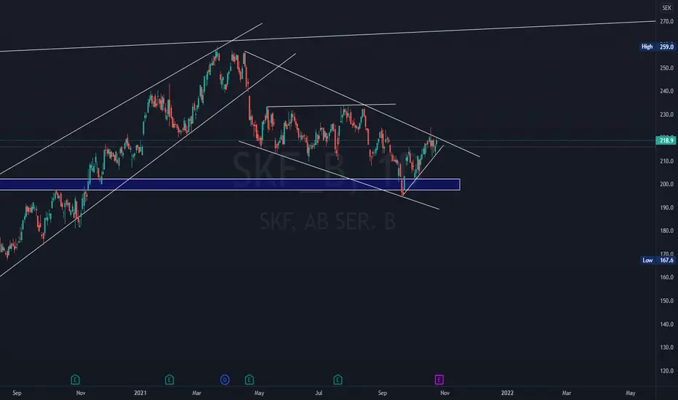Open green earnings marker beside blue D marker
The image size is (678, 400).
pos(249,380)
